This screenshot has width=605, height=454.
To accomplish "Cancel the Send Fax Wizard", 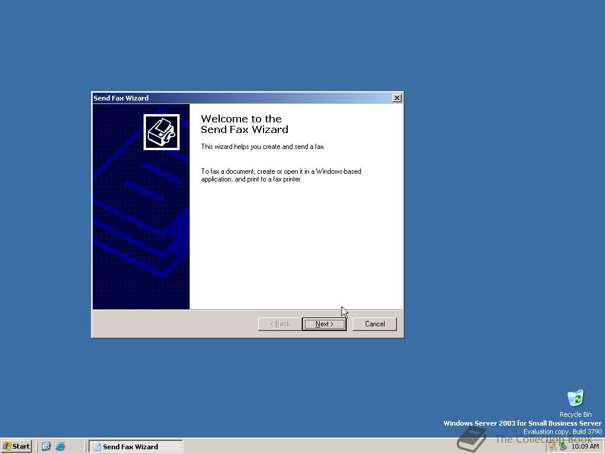I will pyautogui.click(x=375, y=324).
